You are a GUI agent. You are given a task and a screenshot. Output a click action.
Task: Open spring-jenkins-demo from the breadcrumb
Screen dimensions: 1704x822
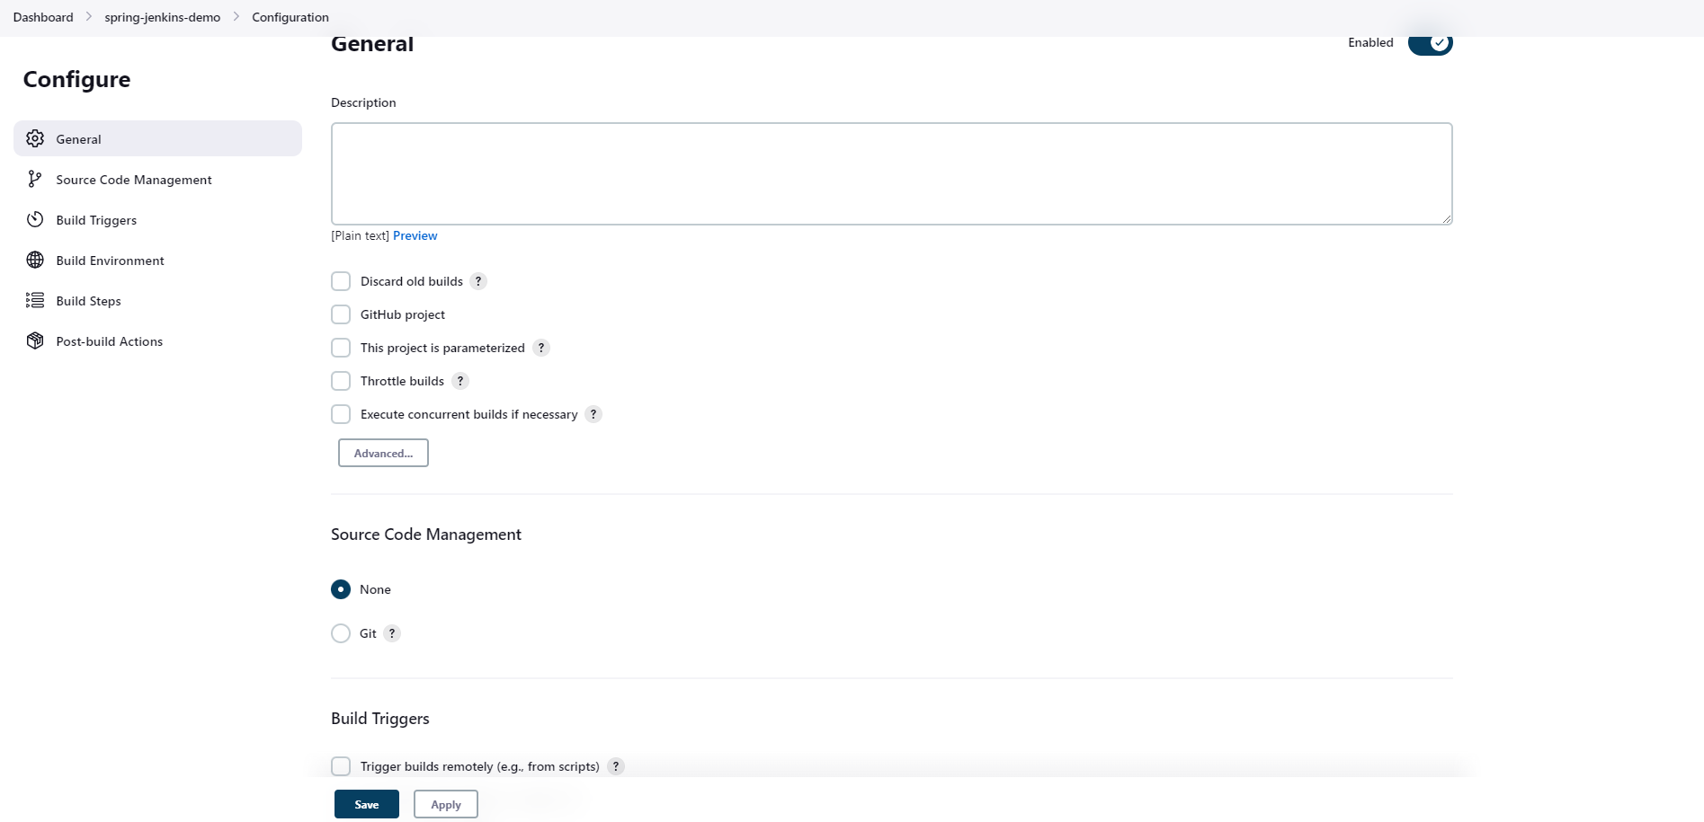[x=162, y=16]
